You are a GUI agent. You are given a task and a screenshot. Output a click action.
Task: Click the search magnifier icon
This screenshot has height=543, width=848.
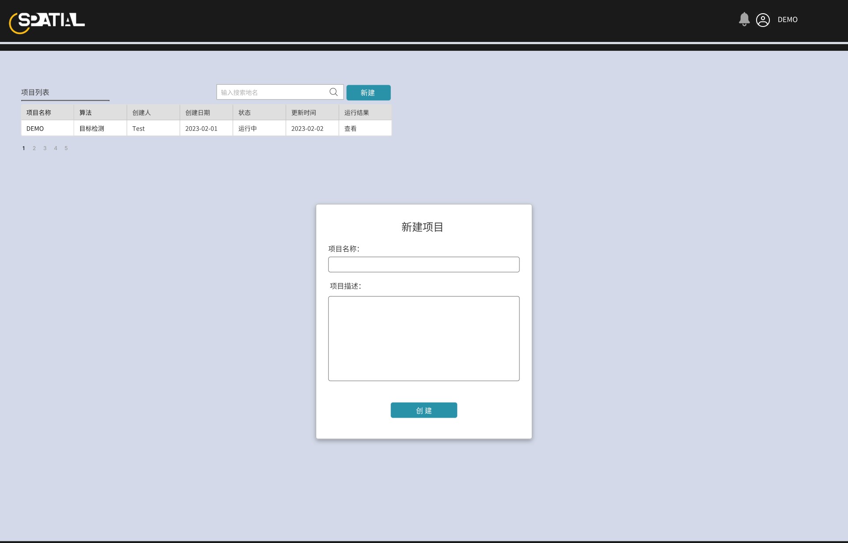pos(333,92)
